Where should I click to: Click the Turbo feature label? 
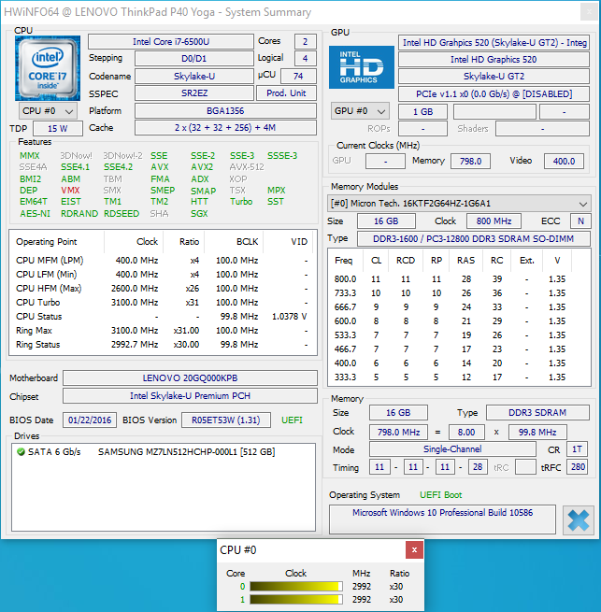[x=241, y=202]
